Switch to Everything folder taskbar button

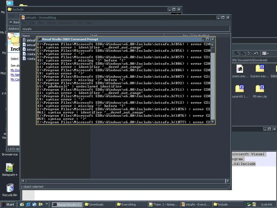131,204
